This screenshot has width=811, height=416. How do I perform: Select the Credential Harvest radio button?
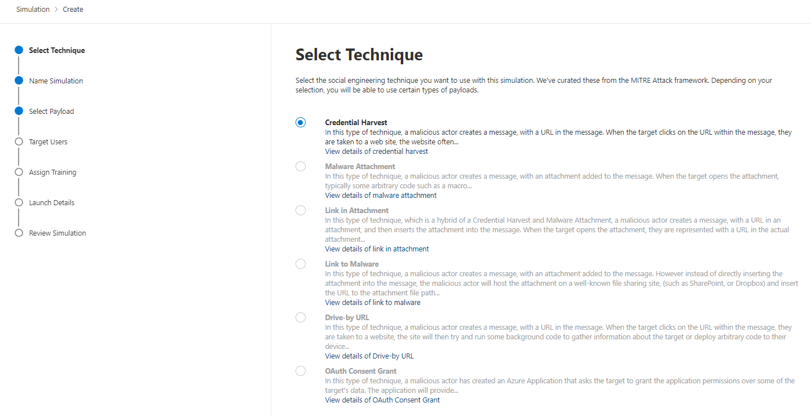[x=301, y=122]
